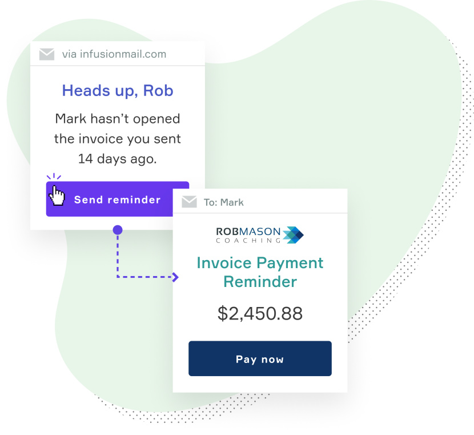Click the first email card header bar
The height and width of the screenshot is (435, 474).
[x=118, y=54]
